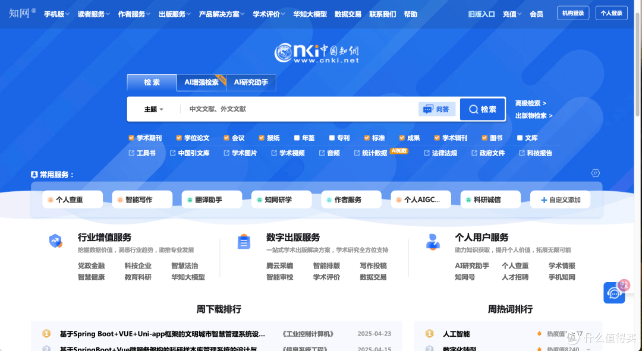
Task: Open the 出版物检索 link
Action: coord(534,116)
